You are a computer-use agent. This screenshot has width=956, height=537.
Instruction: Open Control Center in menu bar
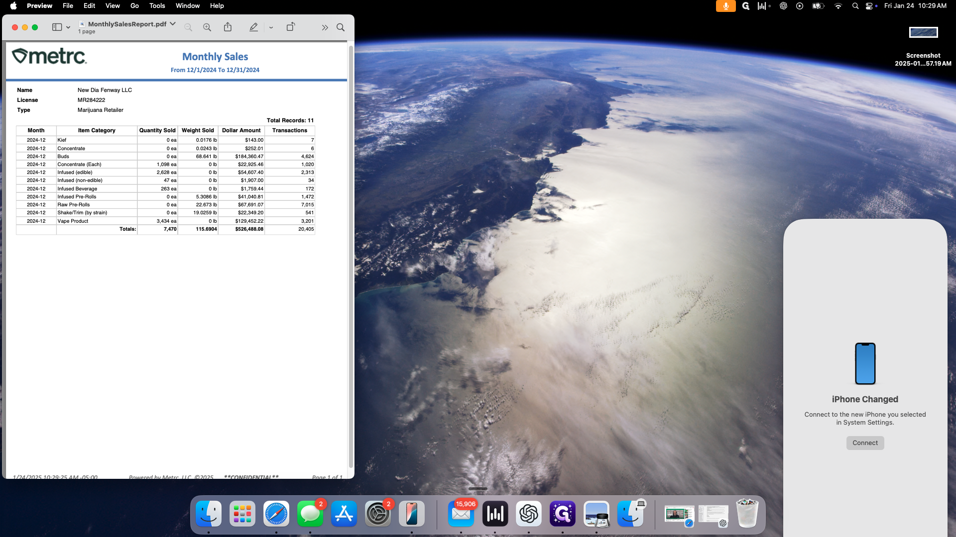(870, 6)
